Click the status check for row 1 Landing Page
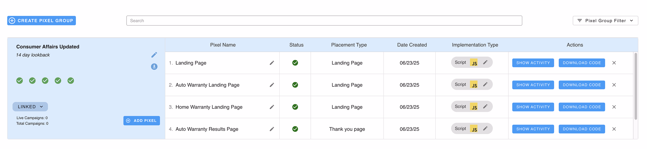This screenshot has height=149, width=647. tap(295, 63)
